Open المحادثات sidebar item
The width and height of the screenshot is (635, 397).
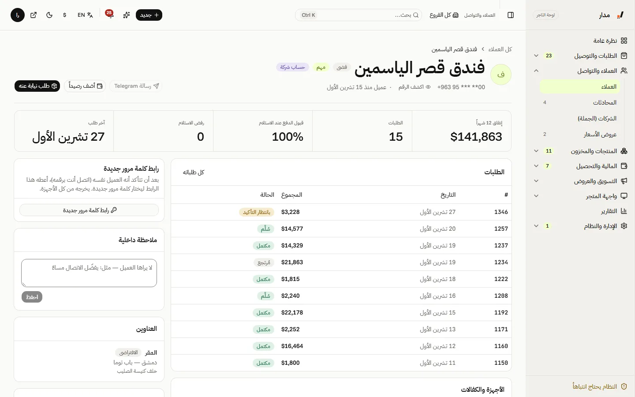click(580, 102)
